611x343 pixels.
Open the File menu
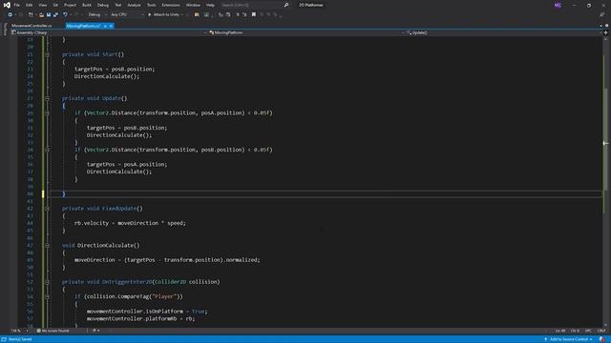(17, 5)
